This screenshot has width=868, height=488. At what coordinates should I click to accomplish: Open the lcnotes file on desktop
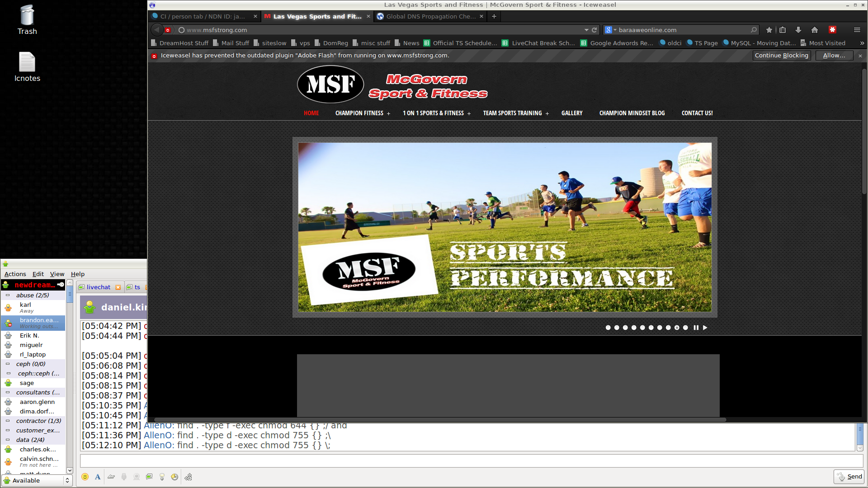(27, 67)
